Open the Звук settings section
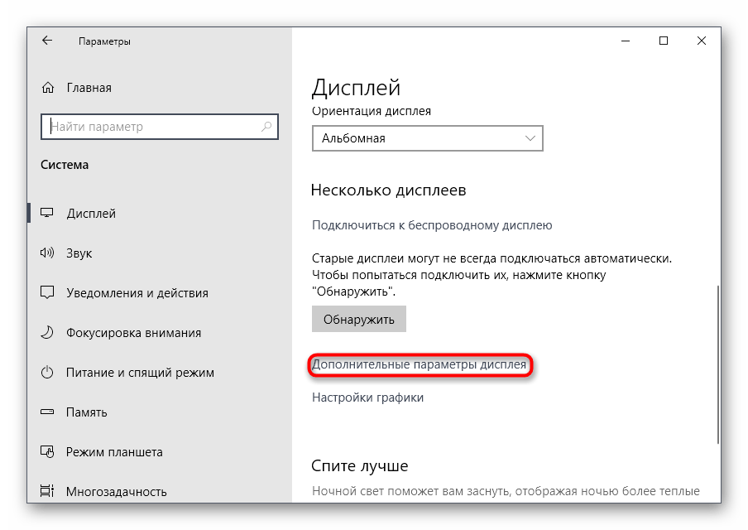This screenshot has height=530, width=748. click(x=79, y=253)
